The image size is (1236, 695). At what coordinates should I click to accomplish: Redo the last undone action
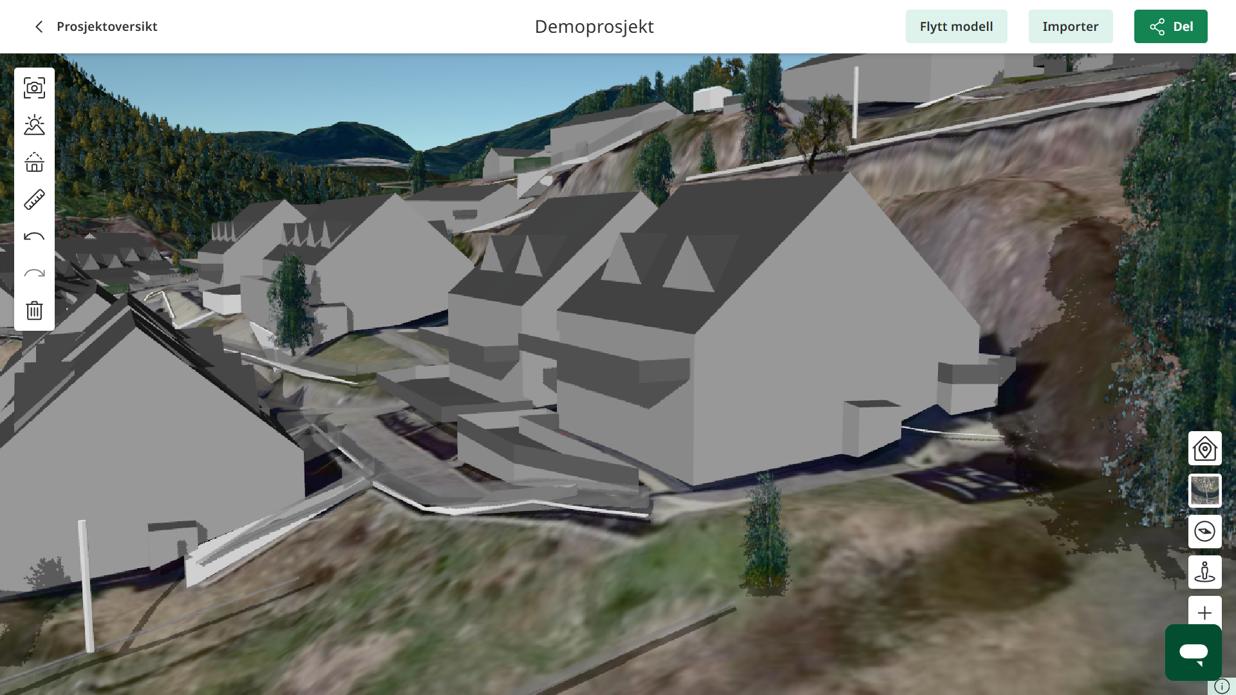point(34,273)
